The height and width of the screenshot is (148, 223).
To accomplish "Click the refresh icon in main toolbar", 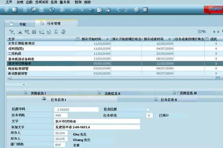I will [52, 10].
